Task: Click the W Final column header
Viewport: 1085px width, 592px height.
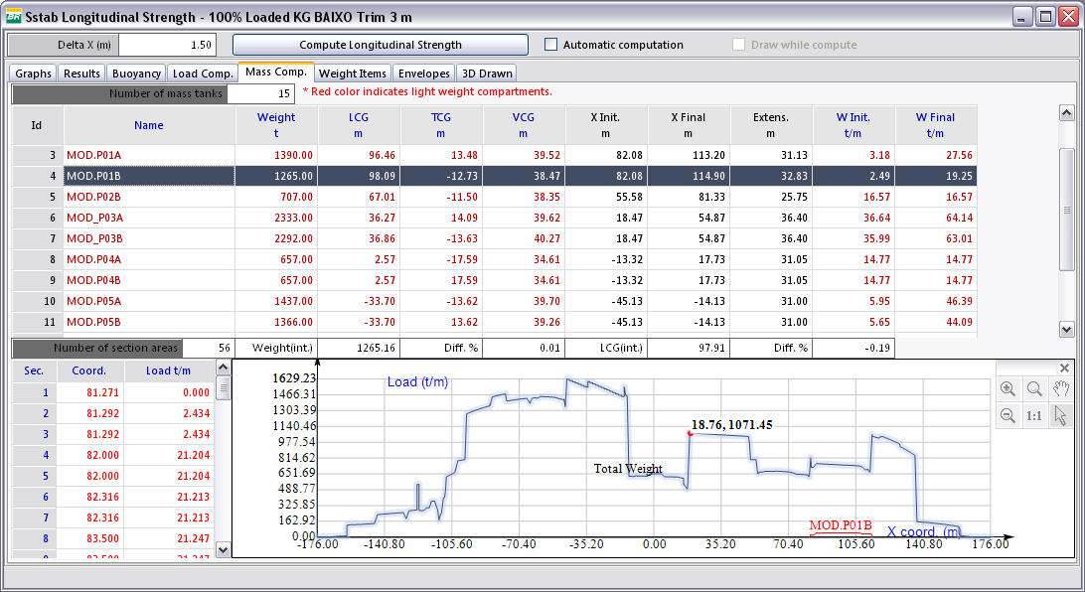Action: point(935,125)
